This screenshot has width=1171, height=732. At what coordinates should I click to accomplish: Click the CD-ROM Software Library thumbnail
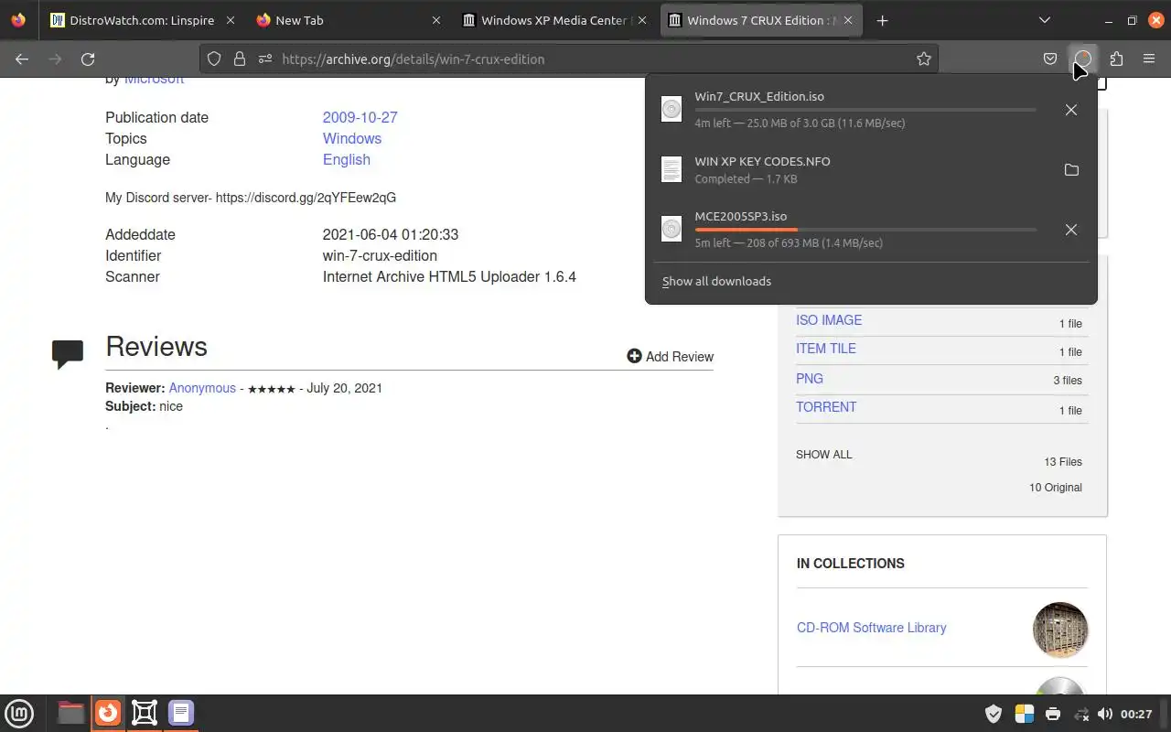(1060, 630)
